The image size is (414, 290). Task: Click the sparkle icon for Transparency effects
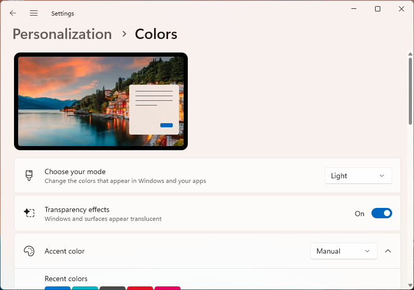pyautogui.click(x=29, y=213)
